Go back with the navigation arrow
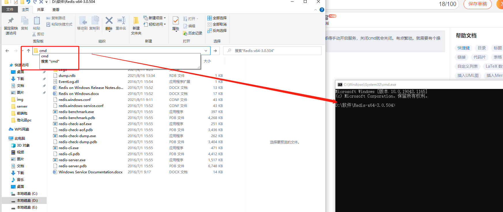This screenshot has height=212, width=503. [7, 51]
